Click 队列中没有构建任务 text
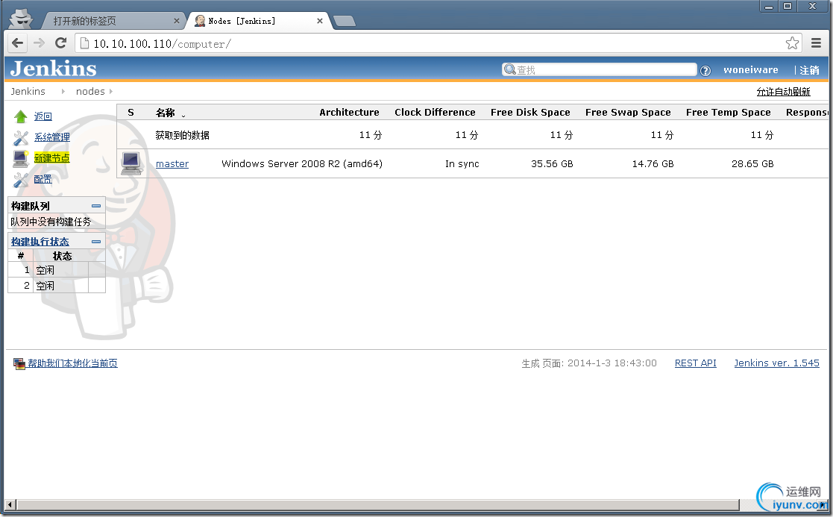Image resolution: width=833 pixels, height=517 pixels. [51, 222]
